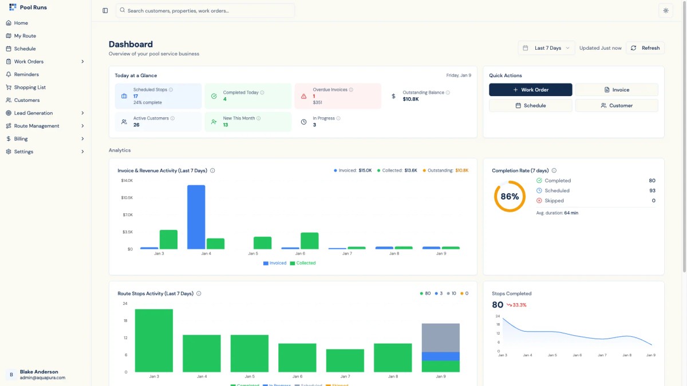
Task: Expand the Billing chevron
Action: [82, 138]
